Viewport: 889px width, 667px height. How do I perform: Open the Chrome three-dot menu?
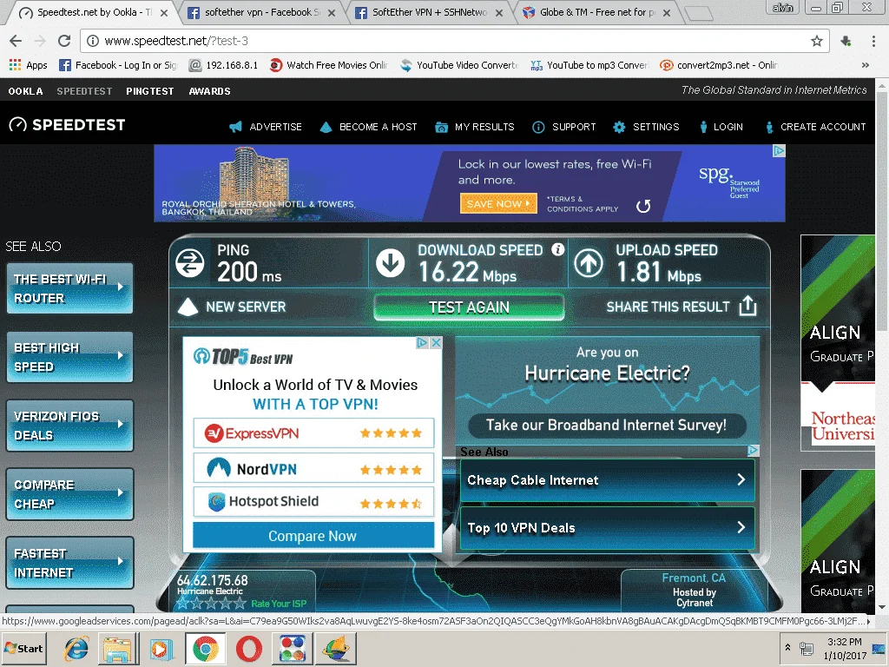pyautogui.click(x=873, y=41)
